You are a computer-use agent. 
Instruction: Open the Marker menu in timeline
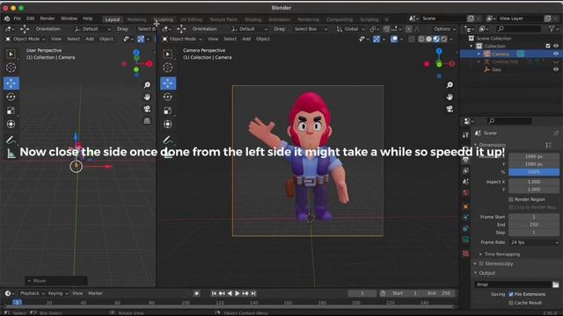click(x=95, y=293)
